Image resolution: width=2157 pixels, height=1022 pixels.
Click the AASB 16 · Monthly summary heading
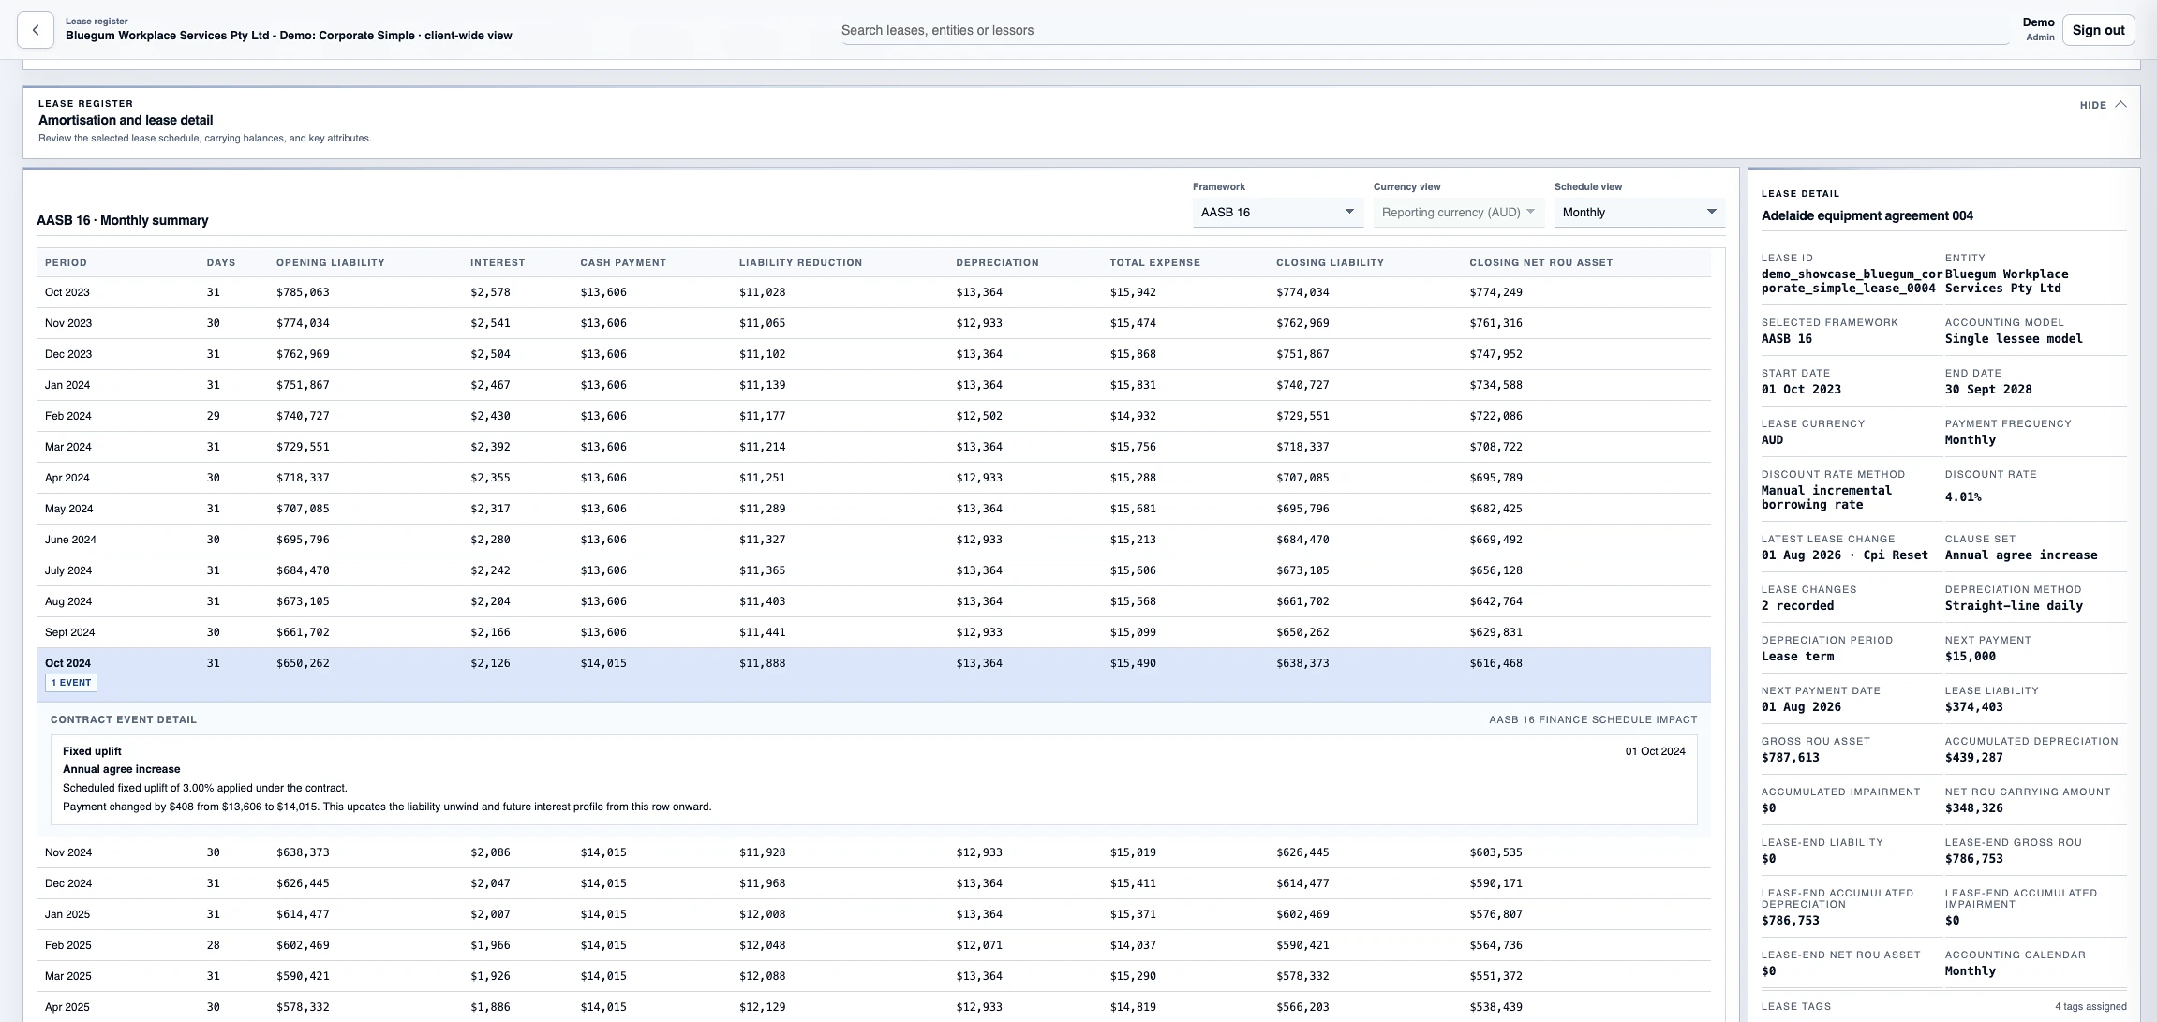point(123,221)
